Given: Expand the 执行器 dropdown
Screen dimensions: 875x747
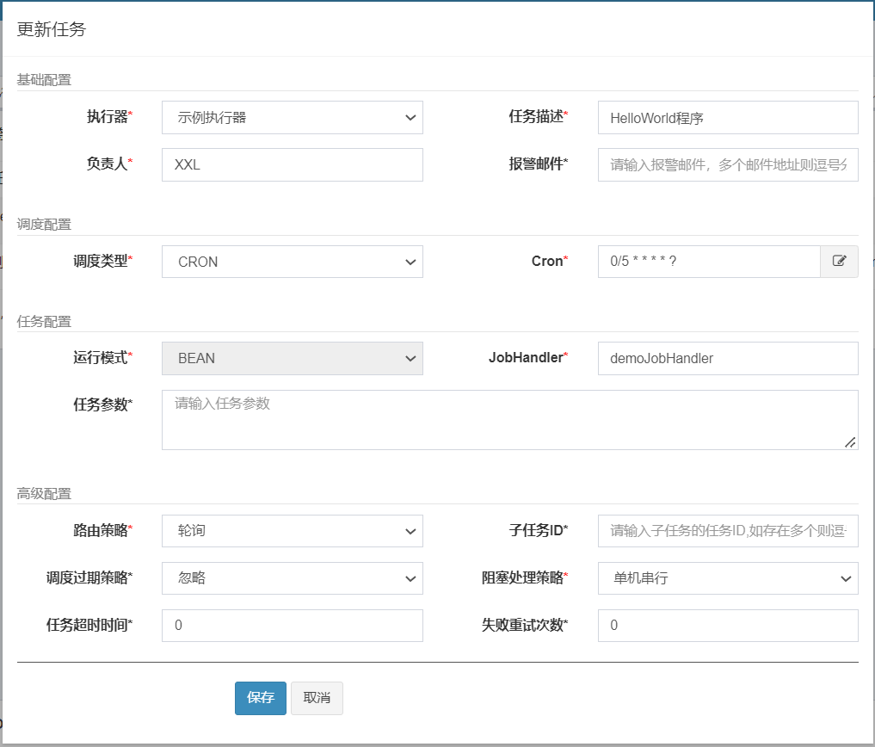Looking at the screenshot, I should tap(293, 117).
